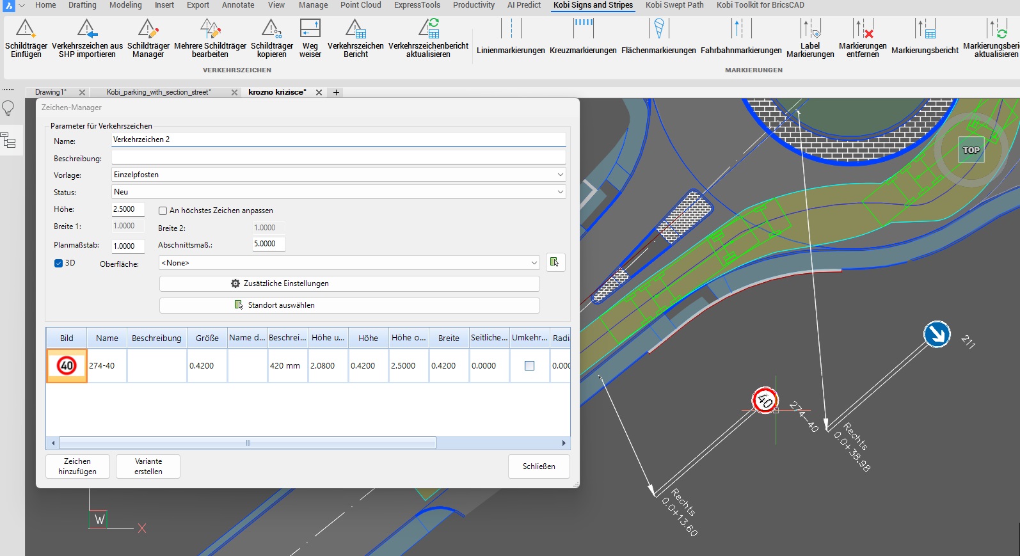Click the surface pick icon beside Oberfläche
The image size is (1020, 556).
point(555,262)
